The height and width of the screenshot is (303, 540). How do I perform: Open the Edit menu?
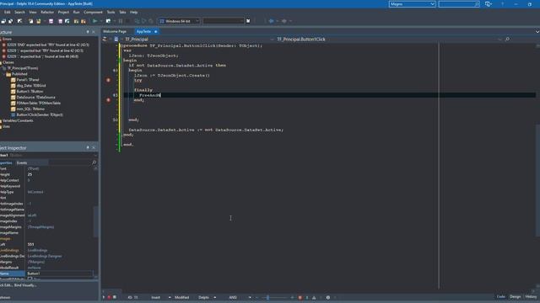point(8,12)
